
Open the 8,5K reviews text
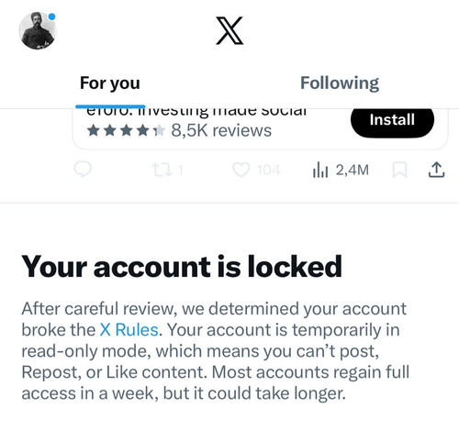point(221,130)
